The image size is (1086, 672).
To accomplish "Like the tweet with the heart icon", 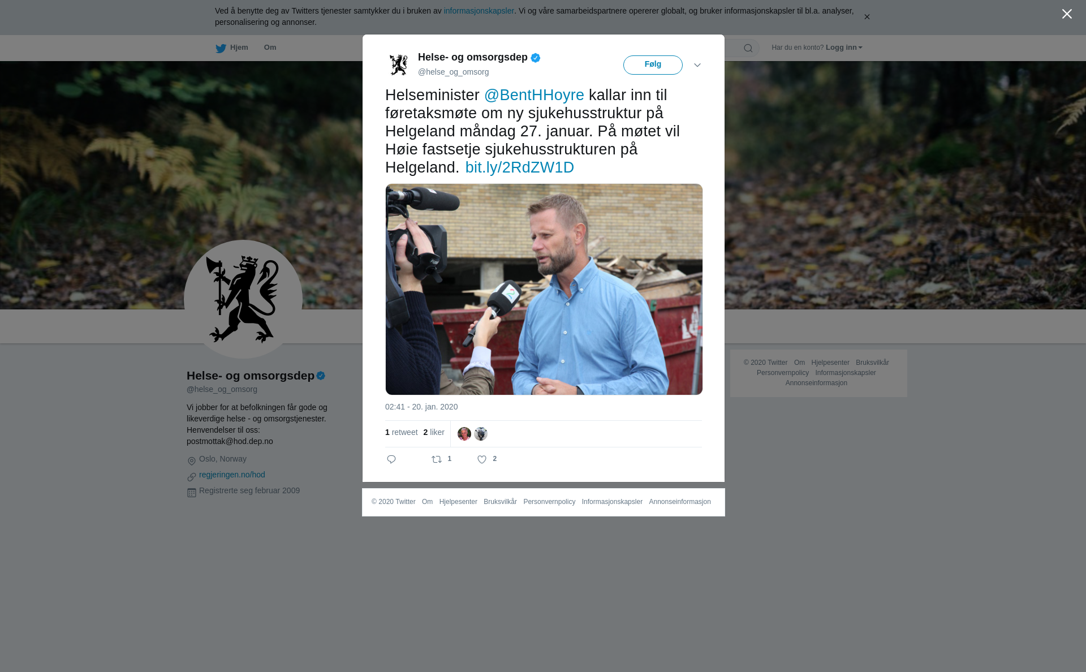I will (482, 459).
